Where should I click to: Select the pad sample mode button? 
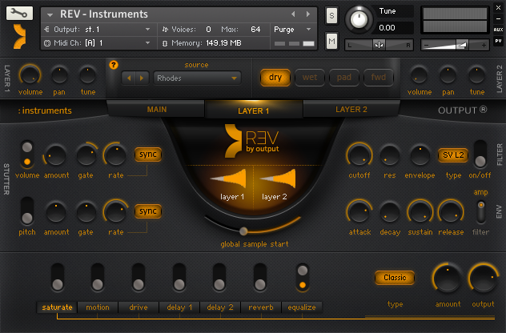point(344,78)
